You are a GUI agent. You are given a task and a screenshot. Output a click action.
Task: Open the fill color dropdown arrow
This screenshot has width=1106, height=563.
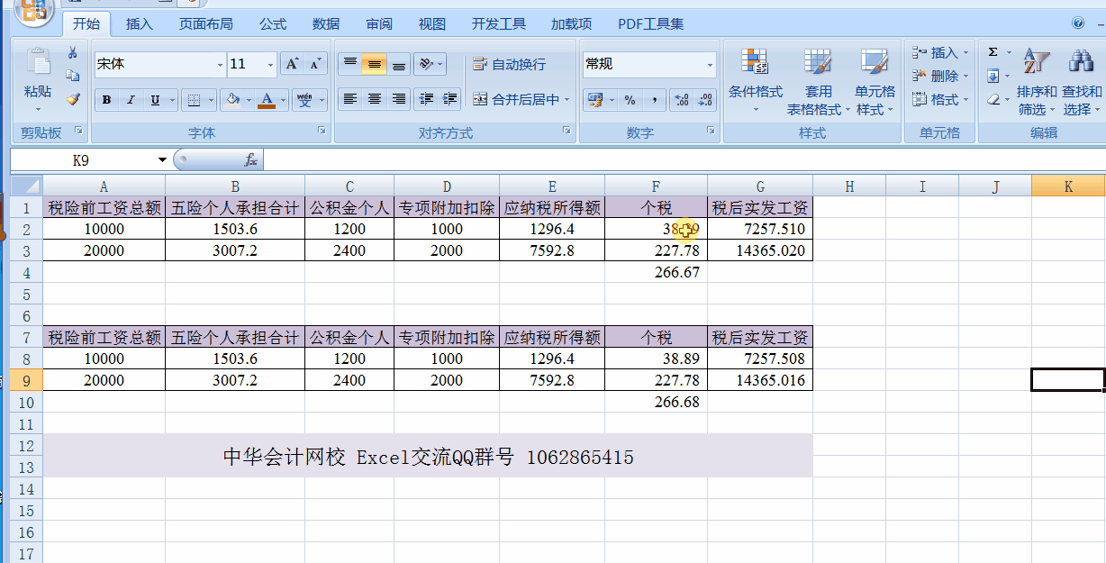(x=249, y=100)
